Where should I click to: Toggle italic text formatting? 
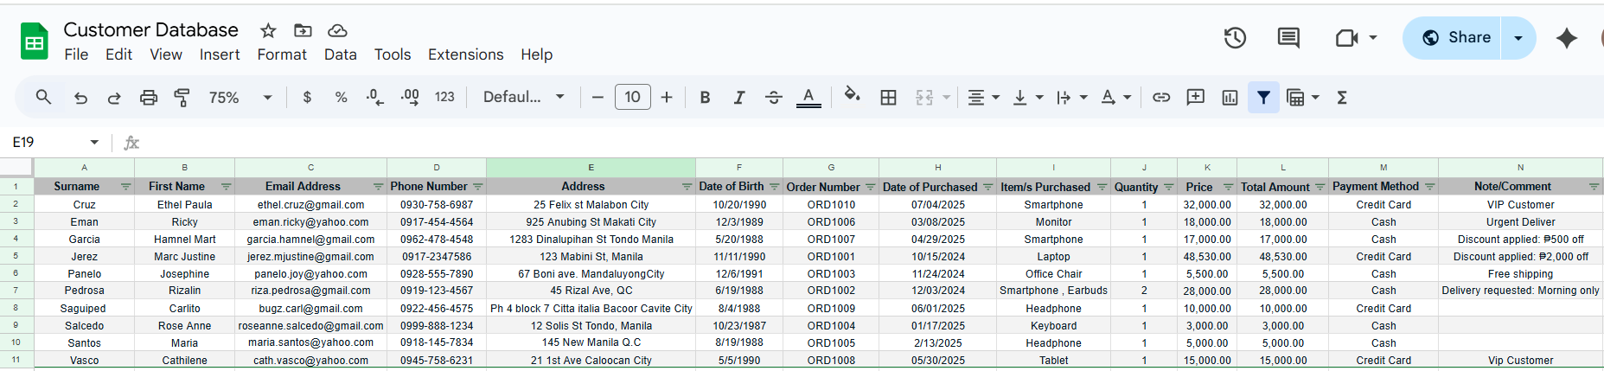click(x=738, y=98)
